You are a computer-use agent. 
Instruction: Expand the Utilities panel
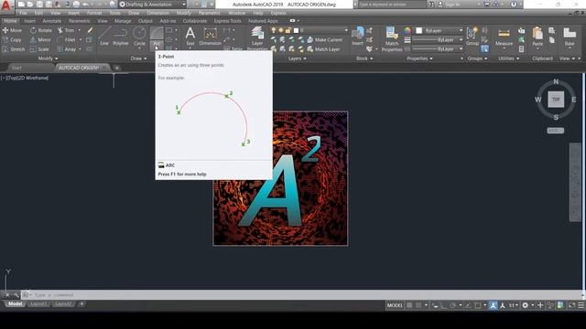[x=509, y=58]
